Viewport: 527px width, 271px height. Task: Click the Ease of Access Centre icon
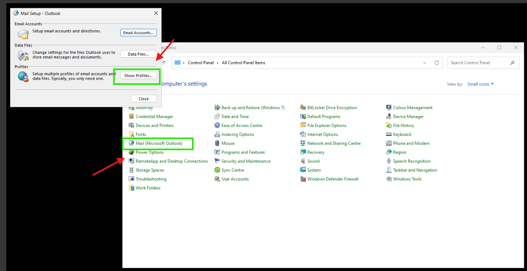[x=217, y=126]
